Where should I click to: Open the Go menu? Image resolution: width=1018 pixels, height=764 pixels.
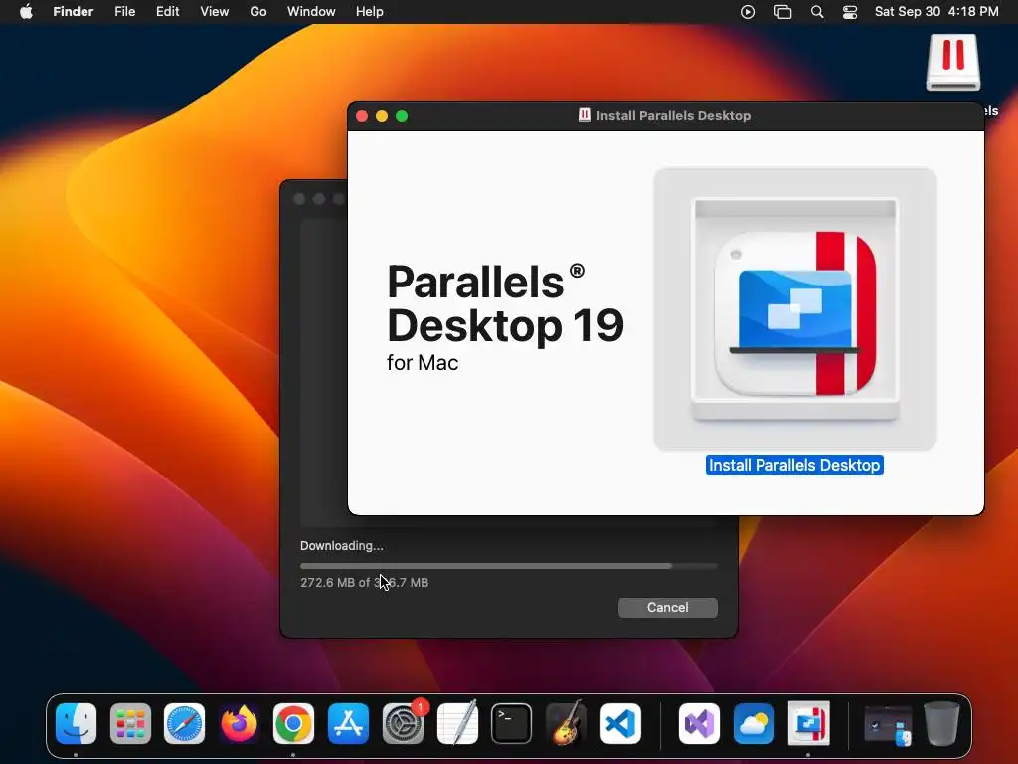tap(258, 12)
